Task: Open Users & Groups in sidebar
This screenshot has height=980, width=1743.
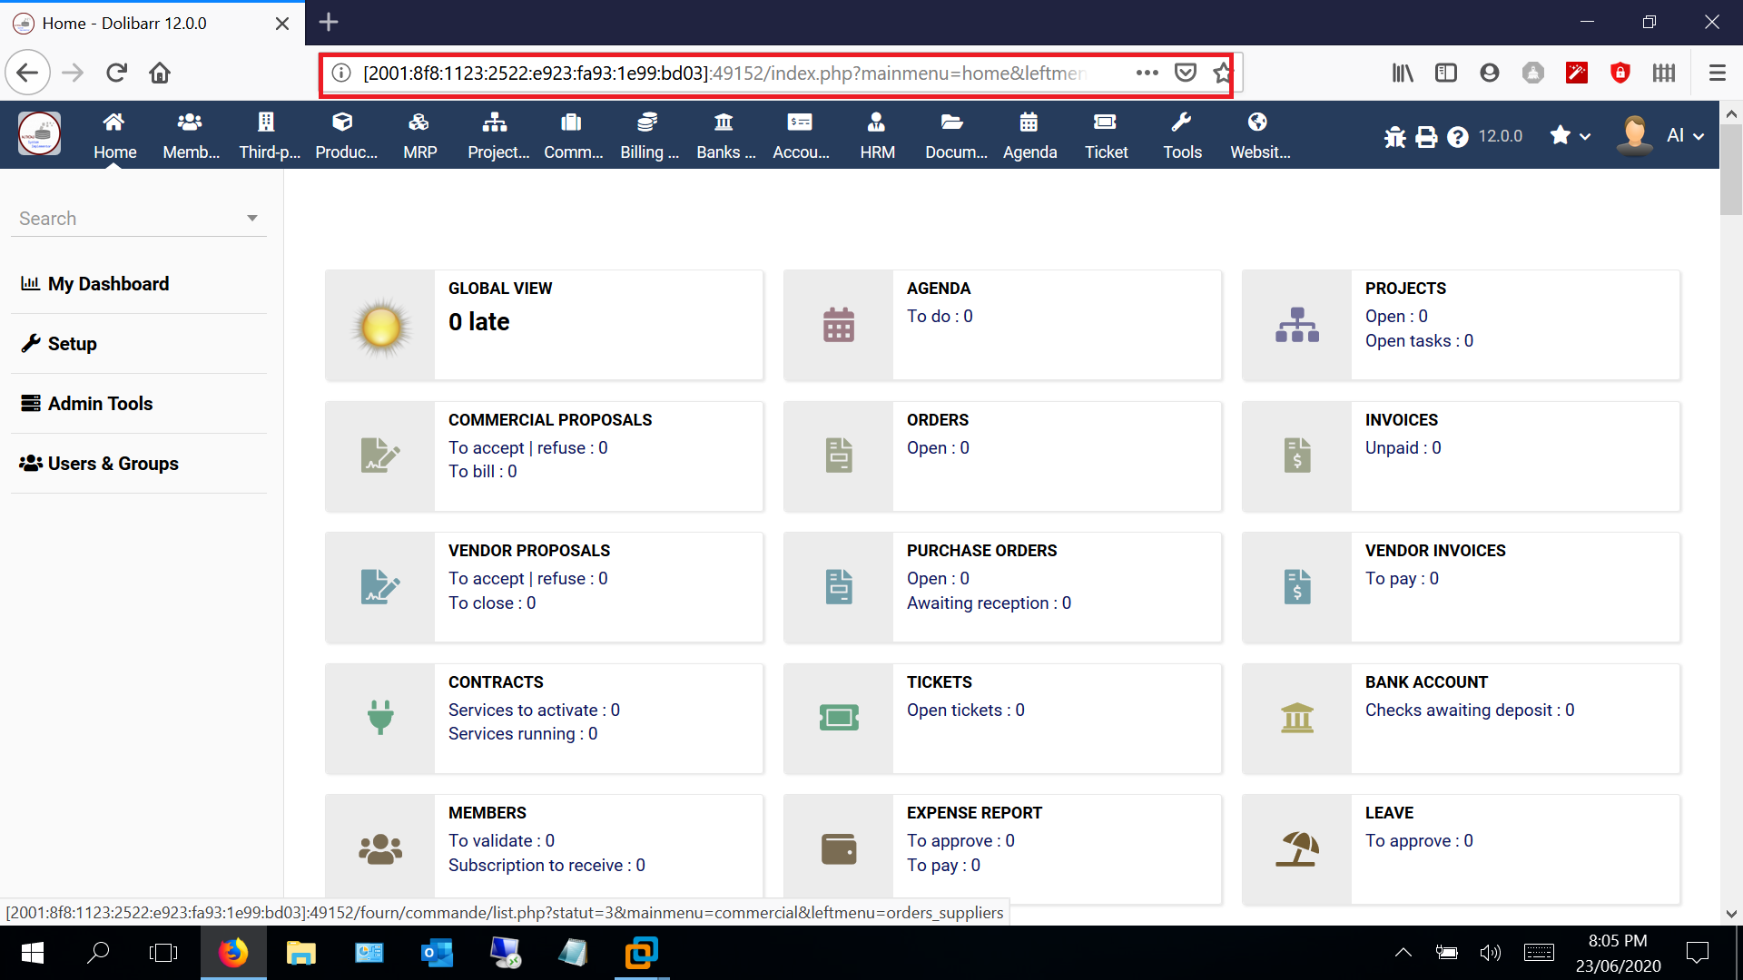Action: [99, 464]
